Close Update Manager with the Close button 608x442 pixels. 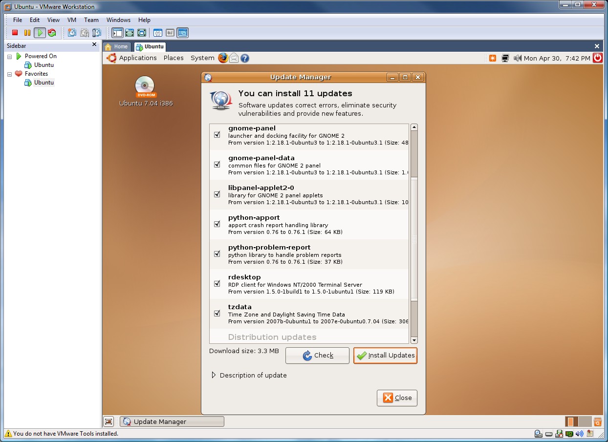click(x=397, y=398)
